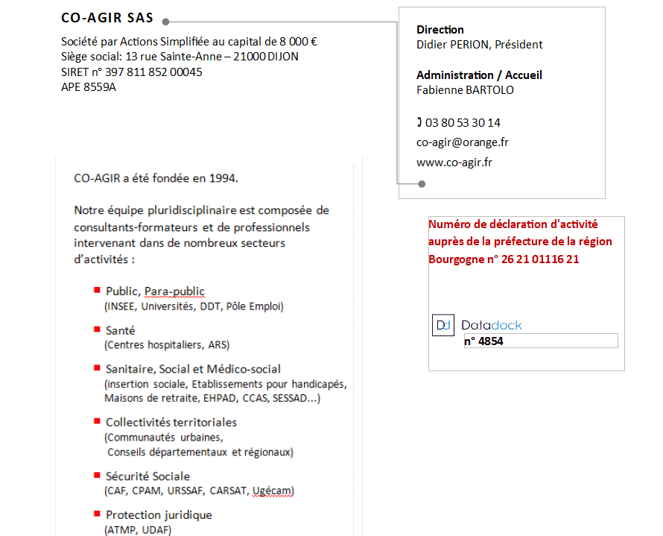The width and height of the screenshot is (663, 536).
Task: Click the n° 4854 Datadock number field
Action: [540, 341]
